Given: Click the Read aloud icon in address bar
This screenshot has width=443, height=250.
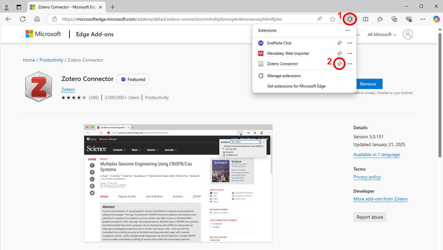Looking at the screenshot, I should pos(320,19).
